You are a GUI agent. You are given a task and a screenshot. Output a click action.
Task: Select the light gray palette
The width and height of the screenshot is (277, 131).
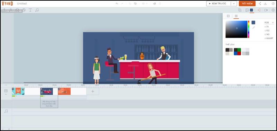tap(245, 52)
